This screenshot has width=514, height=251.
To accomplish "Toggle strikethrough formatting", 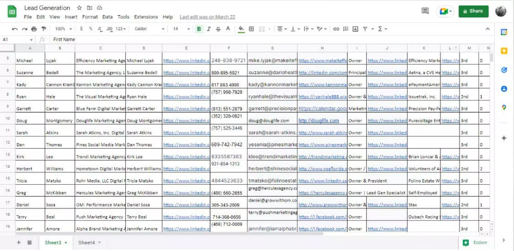I will pos(218,29).
